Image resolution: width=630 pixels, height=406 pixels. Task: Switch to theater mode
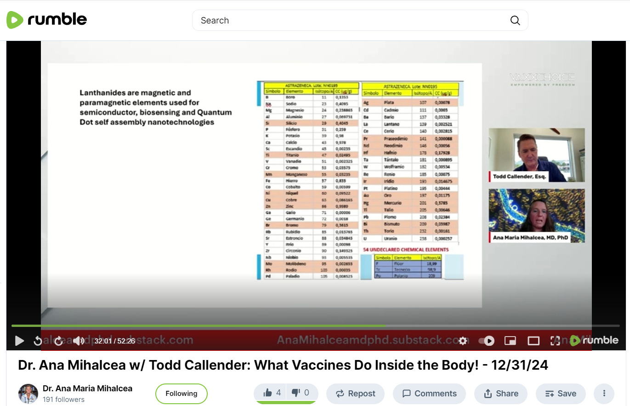(534, 341)
